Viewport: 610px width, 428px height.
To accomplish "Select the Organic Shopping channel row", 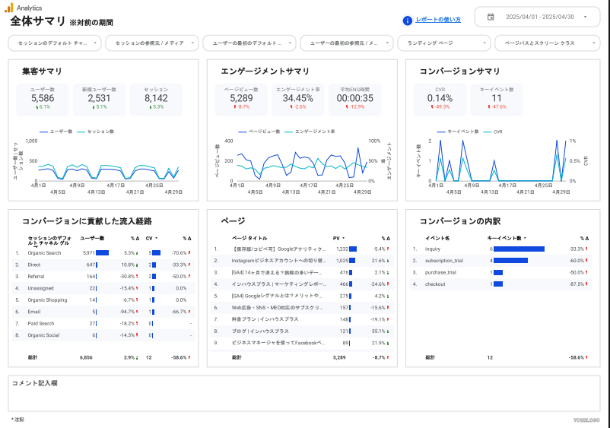I will pyautogui.click(x=103, y=300).
